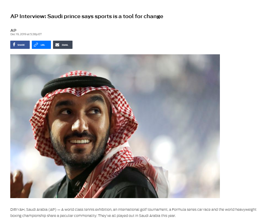Click the 'DIRIYAH, Saudi Arabia (AP)' dateline
The width and height of the screenshot is (264, 221).
point(33,210)
